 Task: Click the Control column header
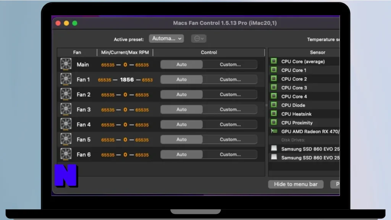click(209, 52)
